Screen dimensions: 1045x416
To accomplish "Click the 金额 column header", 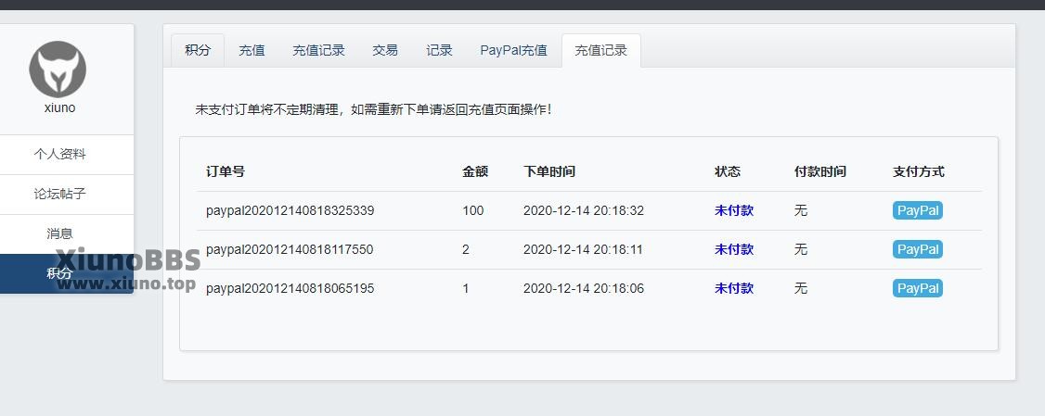I will pos(475,171).
